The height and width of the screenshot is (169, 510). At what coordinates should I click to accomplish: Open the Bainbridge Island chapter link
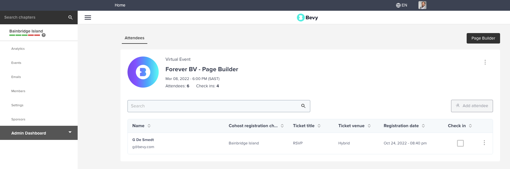tap(26, 31)
